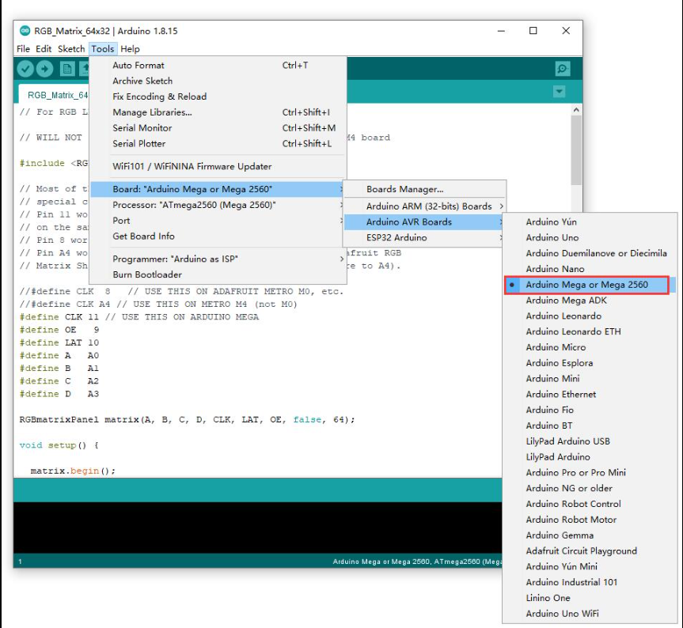683x628 pixels.
Task: Choose Archive Sketch
Action: point(218,81)
